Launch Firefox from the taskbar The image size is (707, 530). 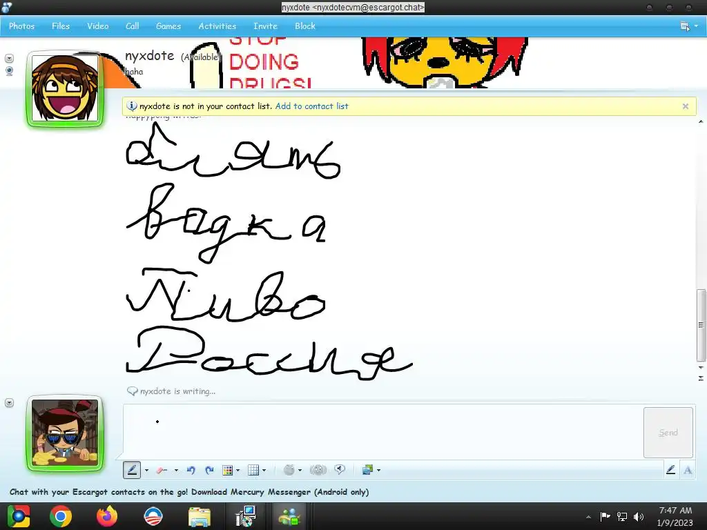[x=107, y=516]
